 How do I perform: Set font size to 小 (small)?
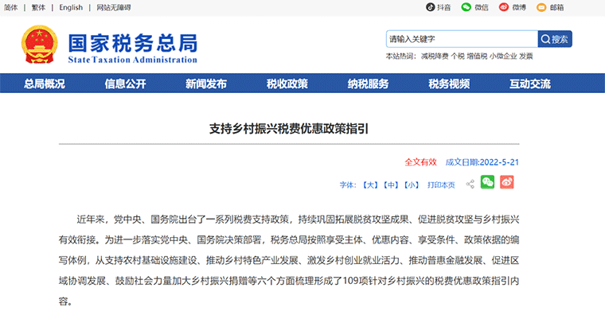coord(412,185)
